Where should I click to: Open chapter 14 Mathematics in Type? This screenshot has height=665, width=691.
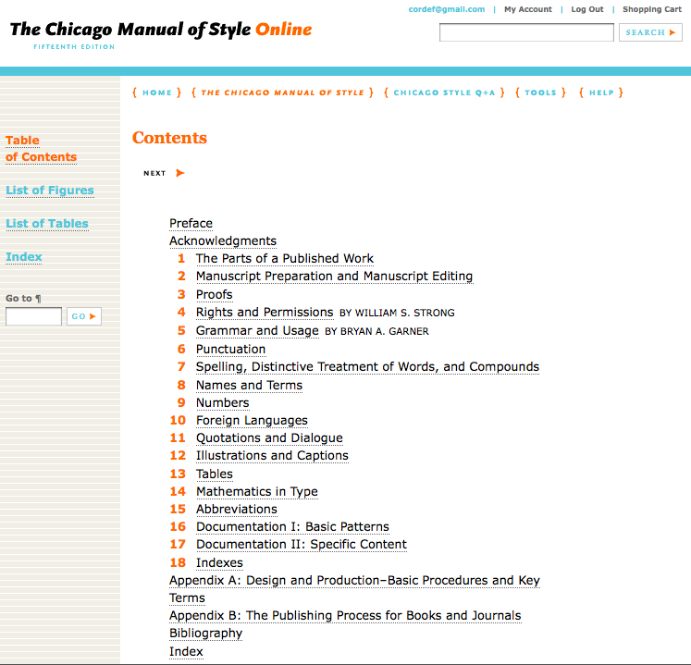coord(256,492)
